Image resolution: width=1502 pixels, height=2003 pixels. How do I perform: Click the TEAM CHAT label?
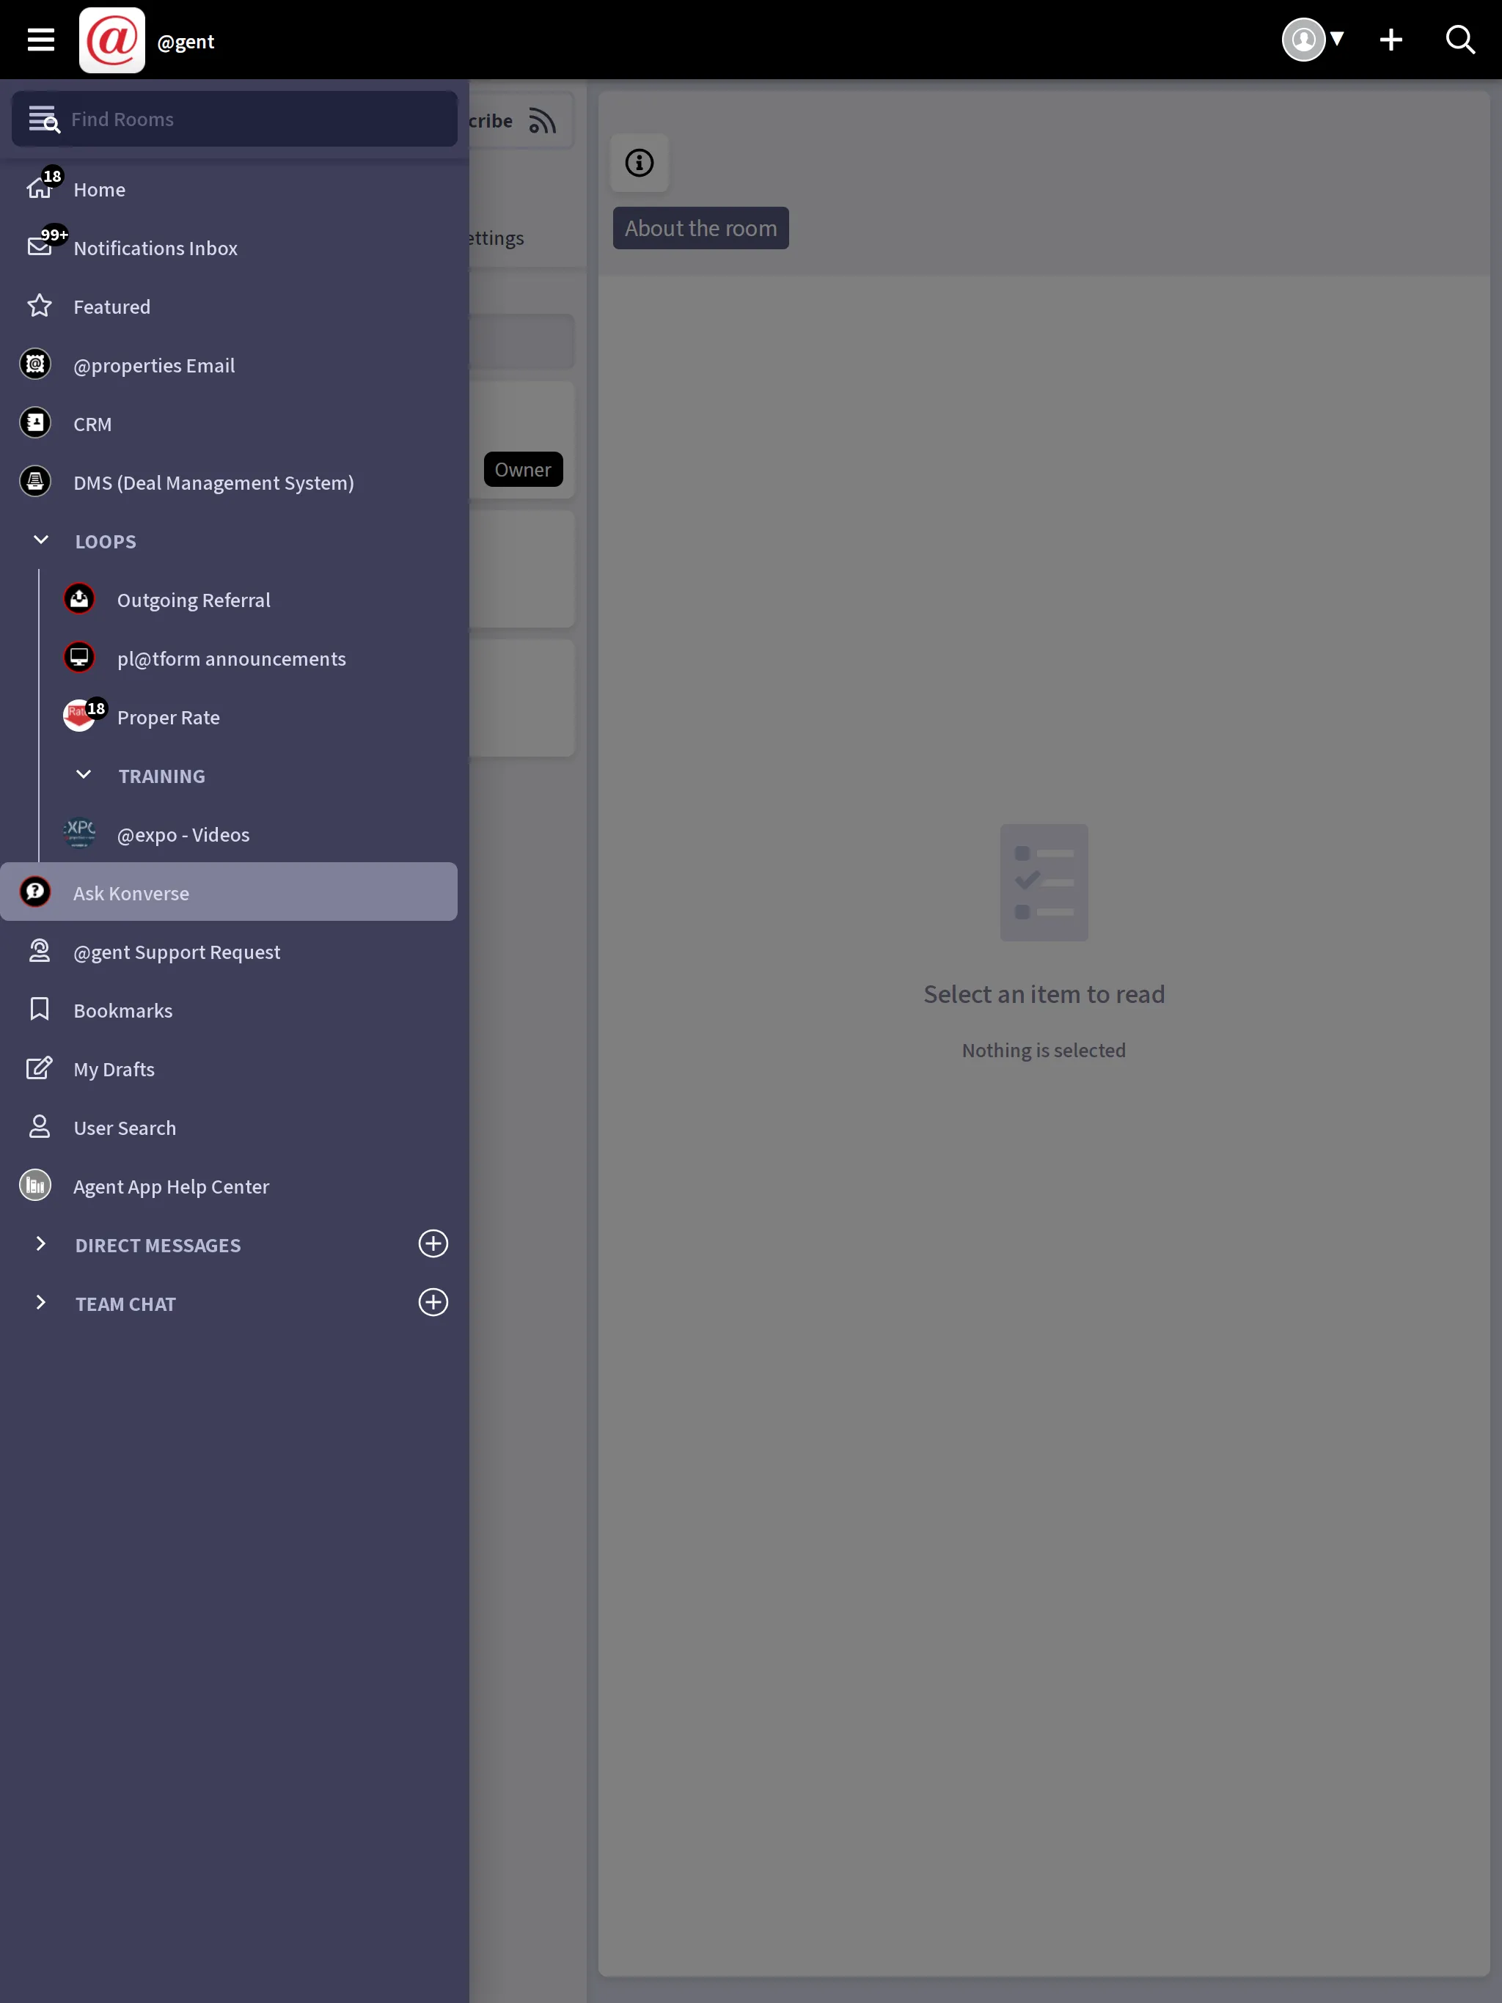tap(126, 1304)
